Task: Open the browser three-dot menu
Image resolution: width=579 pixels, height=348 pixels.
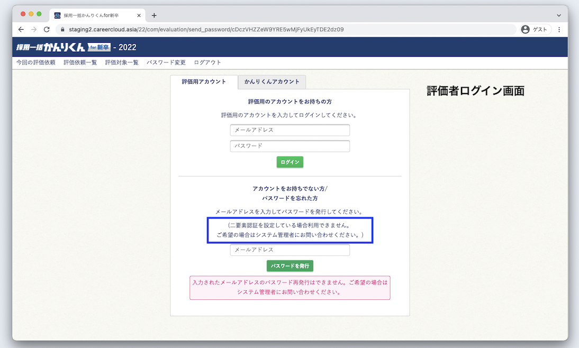Action: (x=559, y=30)
